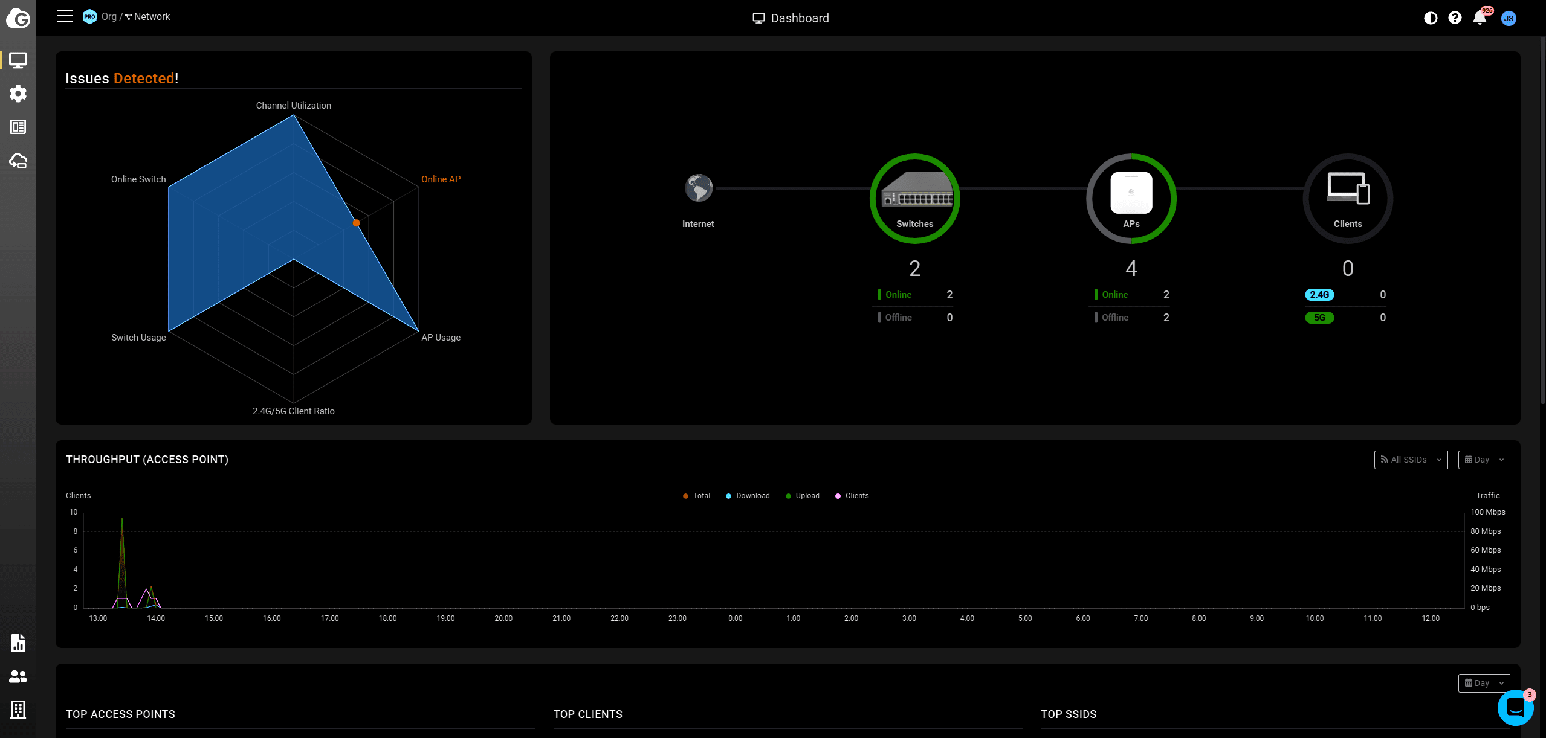Screen dimensions: 1546x738
Task: Click the cloud sync sidebar icon
Action: click(18, 161)
